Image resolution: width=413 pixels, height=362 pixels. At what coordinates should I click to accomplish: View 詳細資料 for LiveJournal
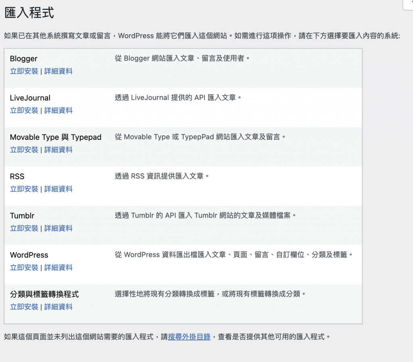tap(58, 111)
